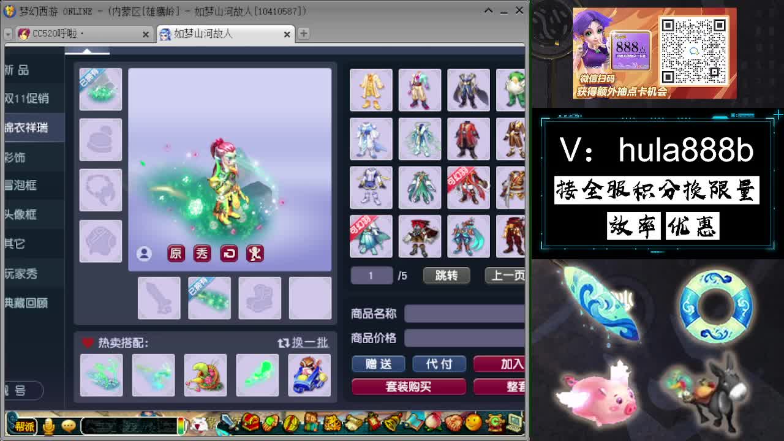Viewport: 784px width, 441px height.
Task: Open the 头像框 category
Action: pyautogui.click(x=34, y=214)
